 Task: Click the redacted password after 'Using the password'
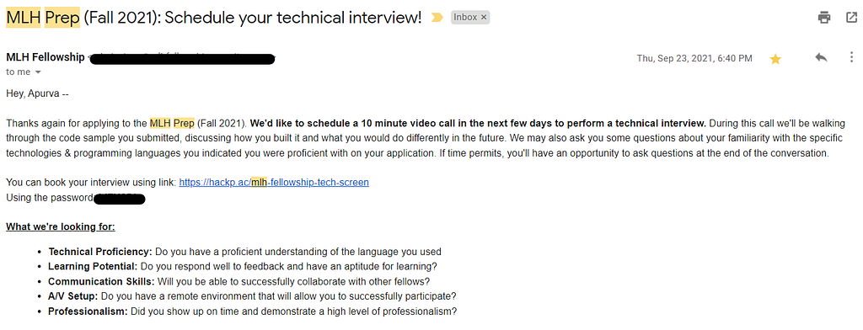tap(120, 199)
